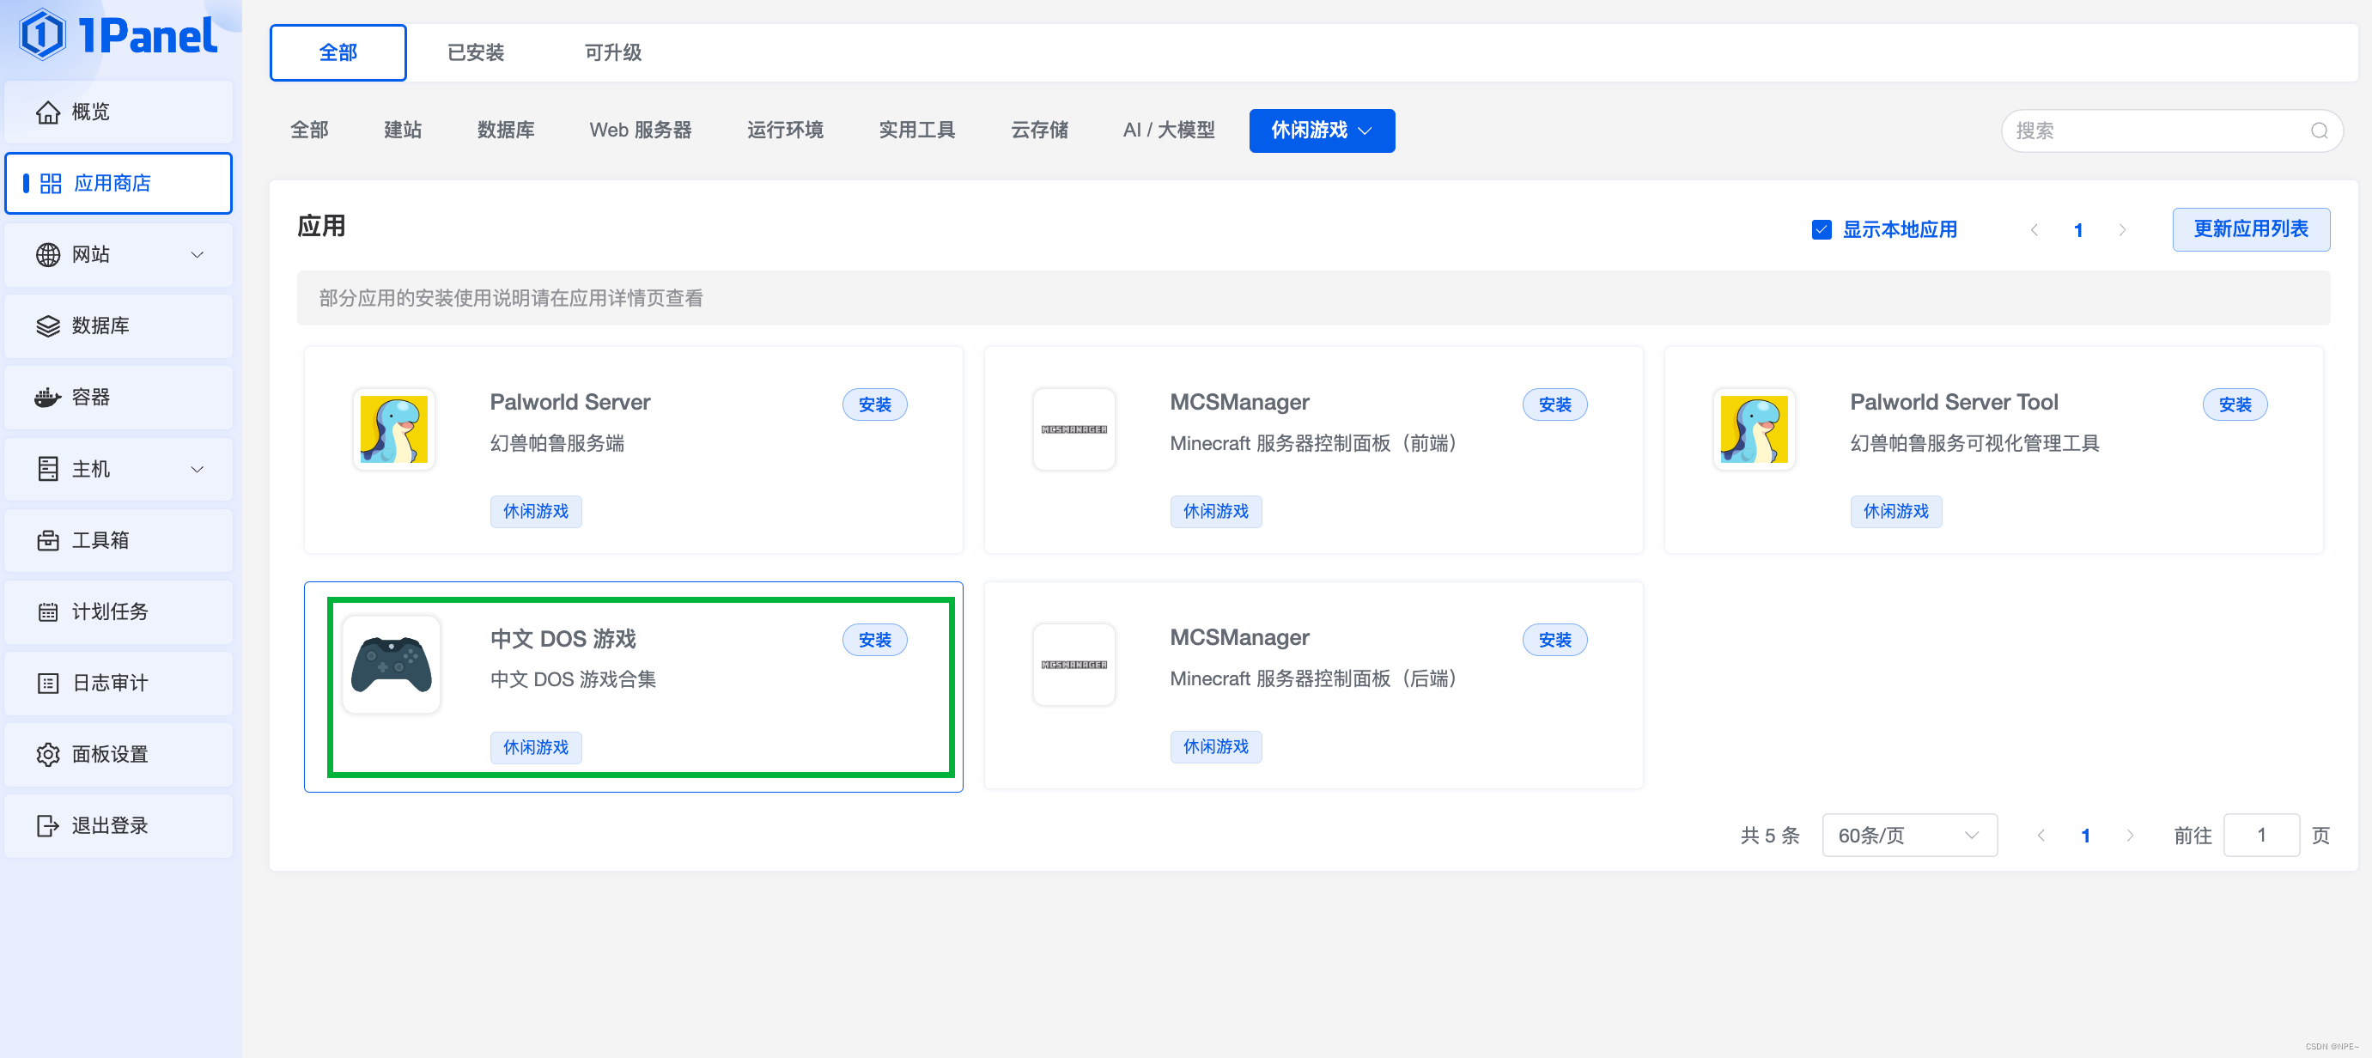Image resolution: width=2372 pixels, height=1058 pixels.
Task: Open Palworld Server Tool title
Action: pos(1954,403)
